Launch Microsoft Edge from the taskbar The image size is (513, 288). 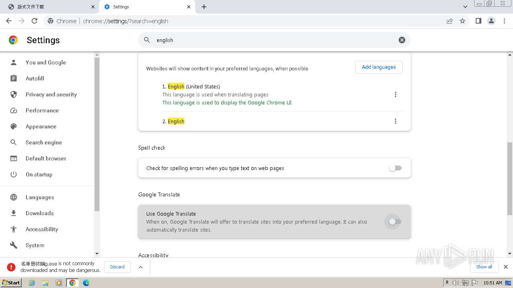point(86,283)
